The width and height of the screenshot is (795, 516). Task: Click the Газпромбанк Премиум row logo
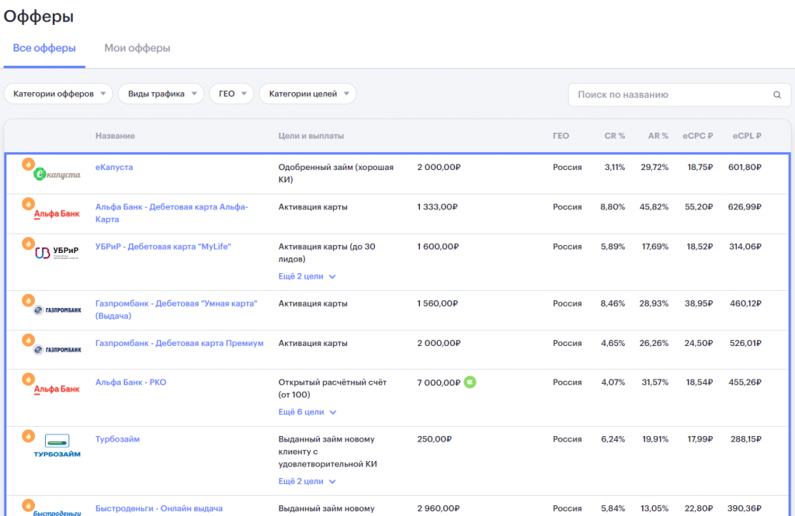pyautogui.click(x=57, y=350)
